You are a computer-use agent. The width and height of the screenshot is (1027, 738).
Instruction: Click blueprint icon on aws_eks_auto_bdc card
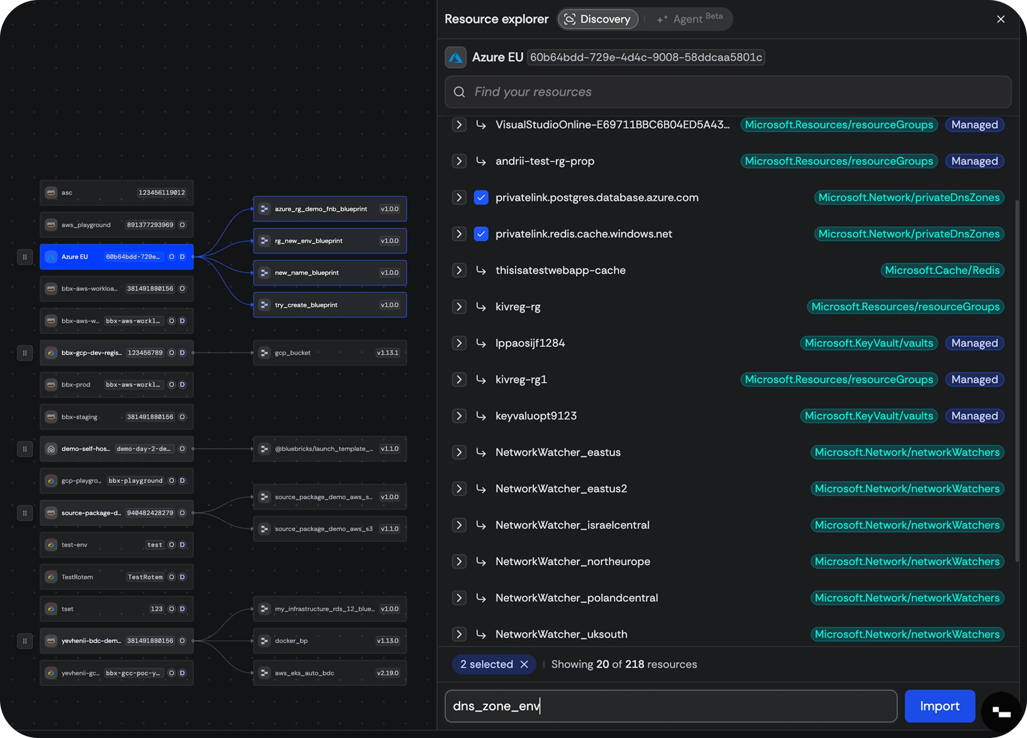click(264, 673)
